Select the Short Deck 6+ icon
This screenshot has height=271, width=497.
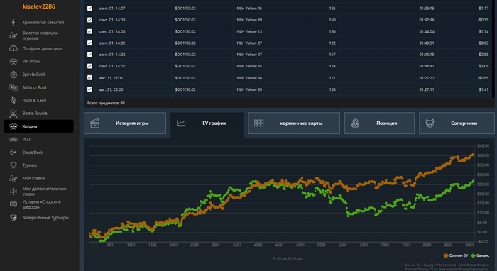click(13, 153)
